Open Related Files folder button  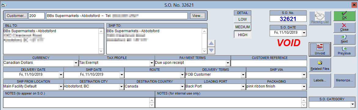point(320,65)
